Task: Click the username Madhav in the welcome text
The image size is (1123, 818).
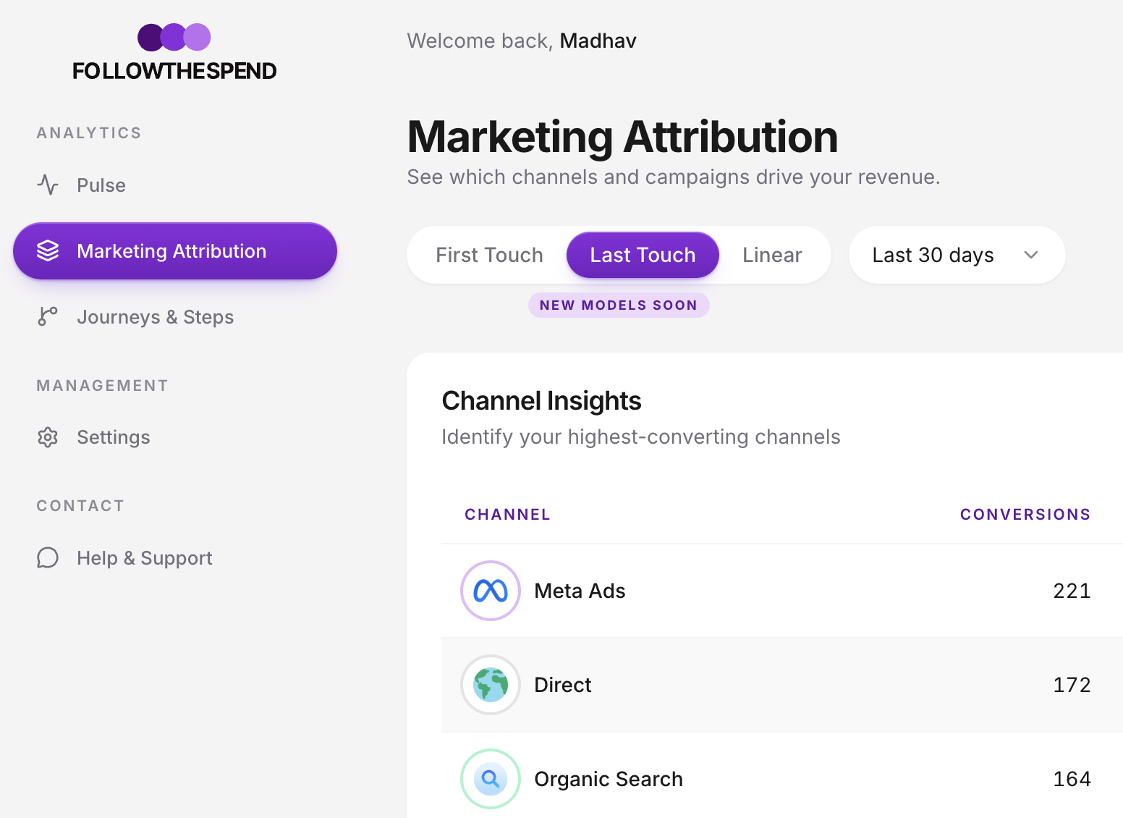Action: click(598, 41)
